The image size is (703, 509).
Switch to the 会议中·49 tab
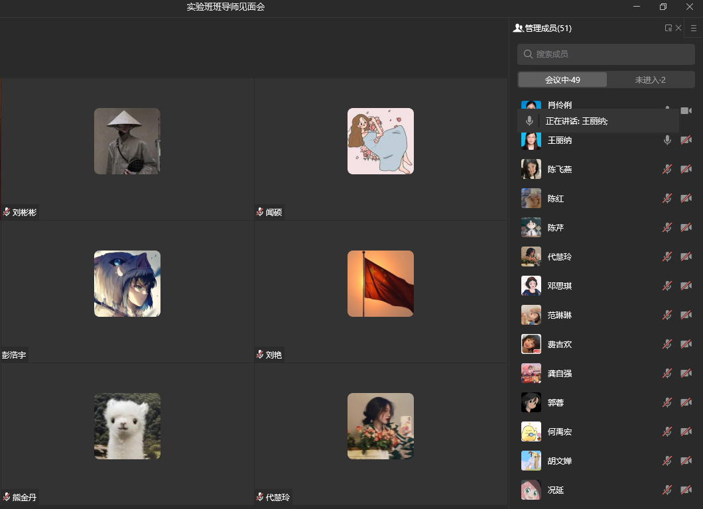click(x=562, y=80)
